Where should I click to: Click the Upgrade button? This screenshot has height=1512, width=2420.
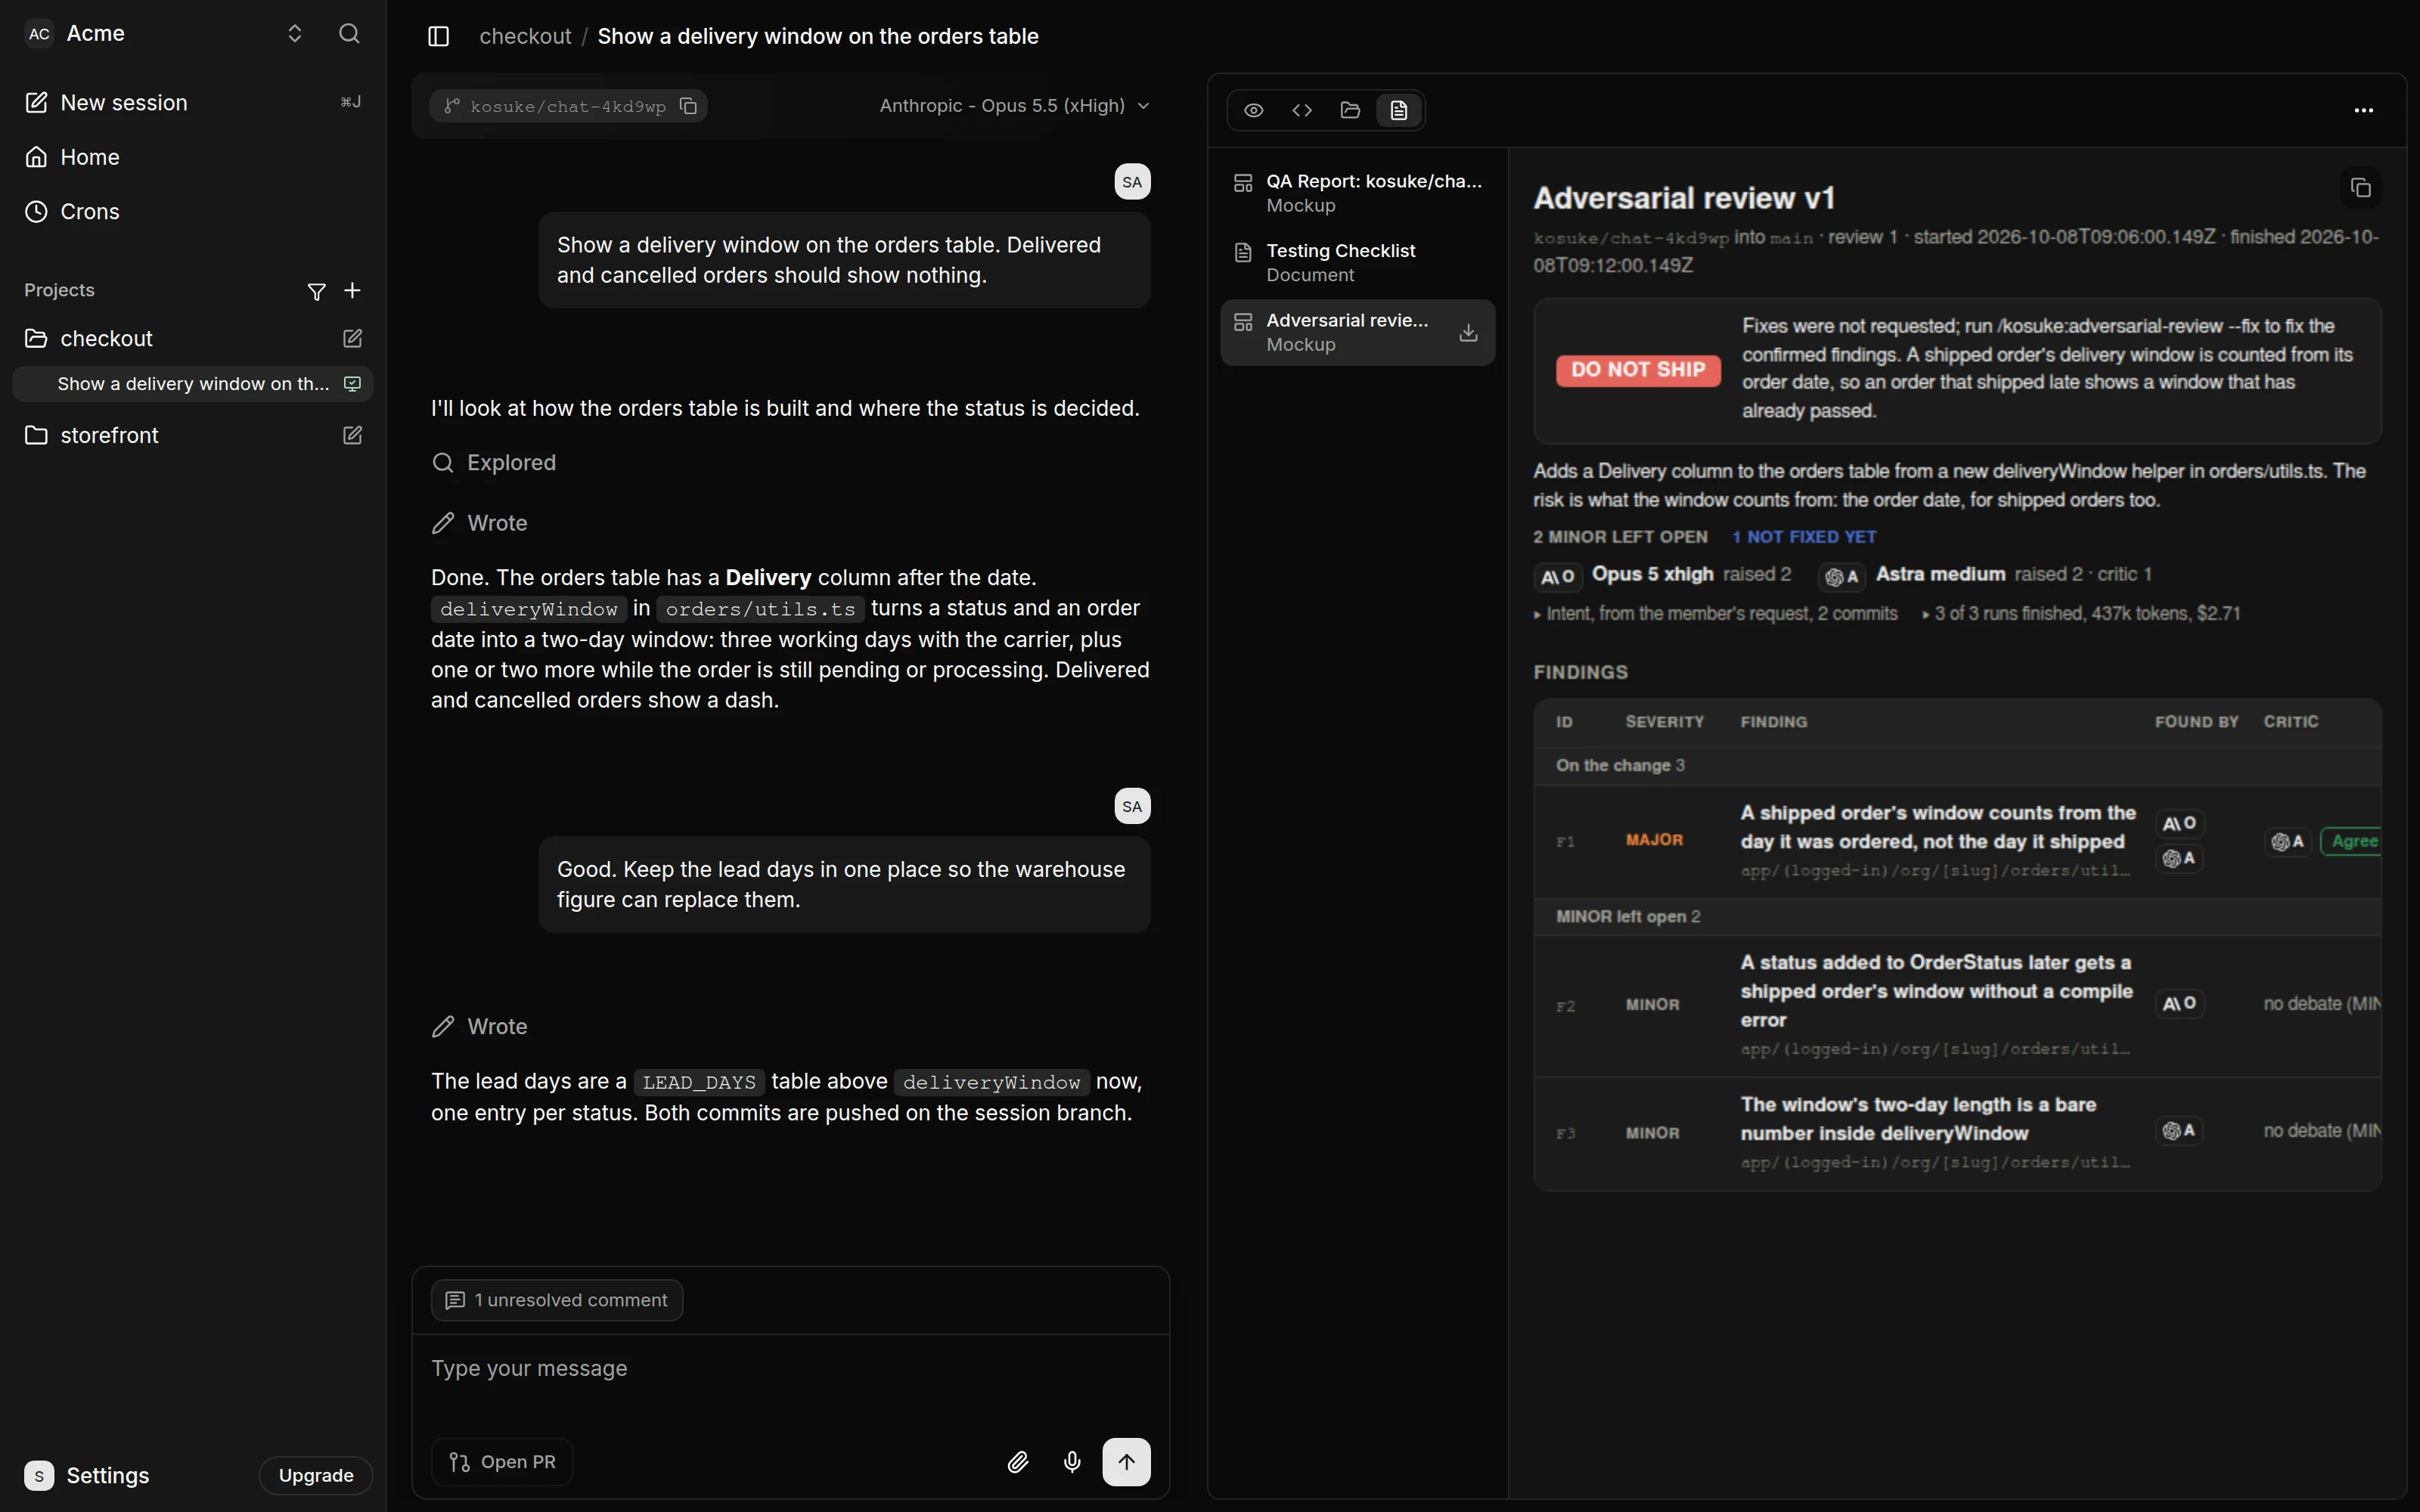tap(316, 1475)
